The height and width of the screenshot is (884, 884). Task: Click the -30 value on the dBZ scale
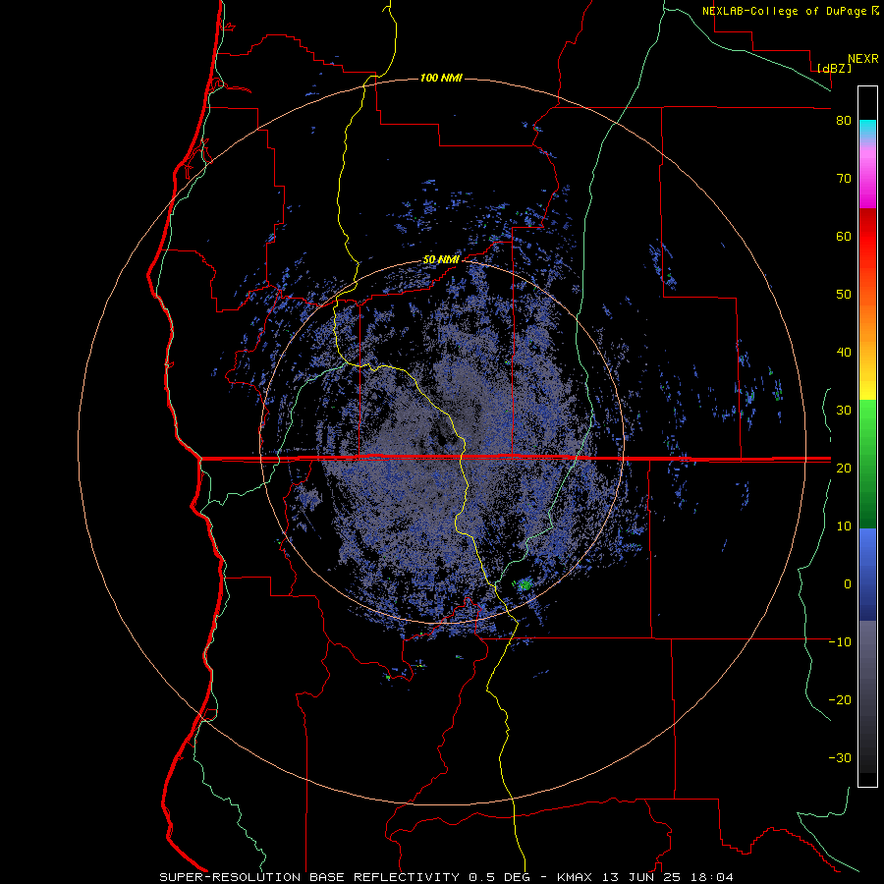click(840, 757)
